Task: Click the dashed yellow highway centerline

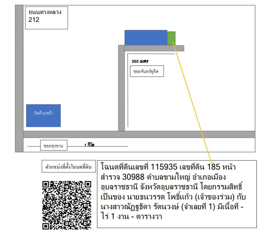Action: click(x=19, y=75)
